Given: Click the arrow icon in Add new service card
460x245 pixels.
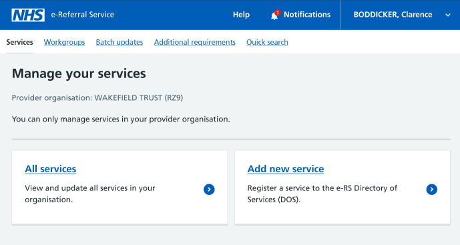Looking at the screenshot, I should [432, 190].
